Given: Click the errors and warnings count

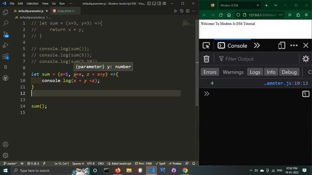Looking at the screenshot, I should [x=33, y=163].
